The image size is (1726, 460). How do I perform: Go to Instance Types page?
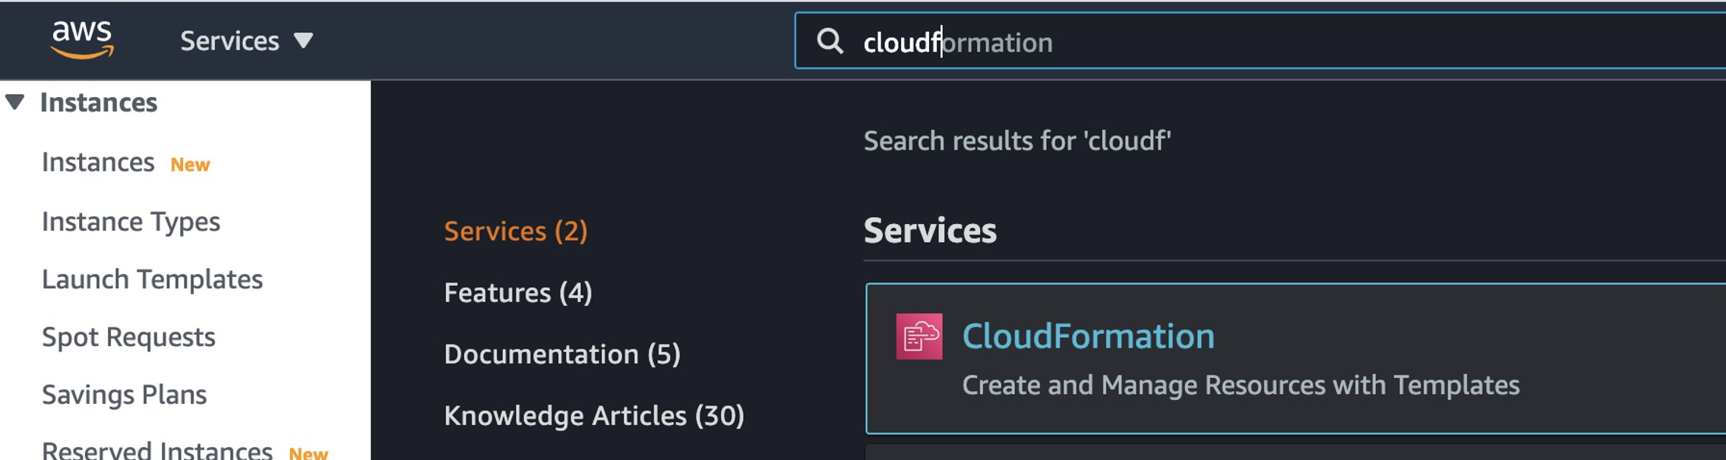(x=131, y=222)
